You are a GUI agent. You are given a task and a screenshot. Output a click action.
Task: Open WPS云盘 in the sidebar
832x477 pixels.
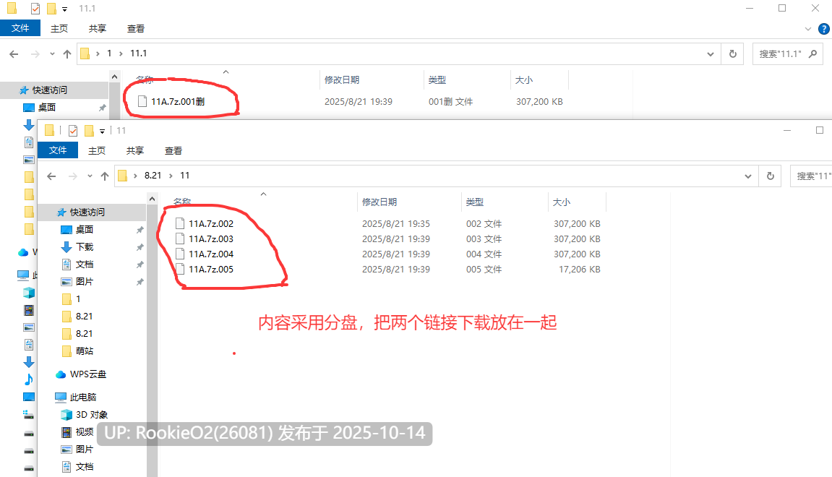click(x=88, y=374)
